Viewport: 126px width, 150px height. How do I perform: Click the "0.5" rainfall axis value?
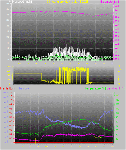coord(11,121)
